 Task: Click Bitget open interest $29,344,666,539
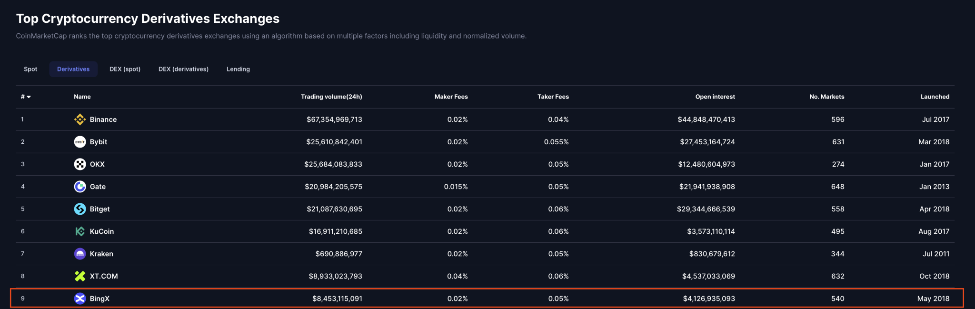[706, 209]
